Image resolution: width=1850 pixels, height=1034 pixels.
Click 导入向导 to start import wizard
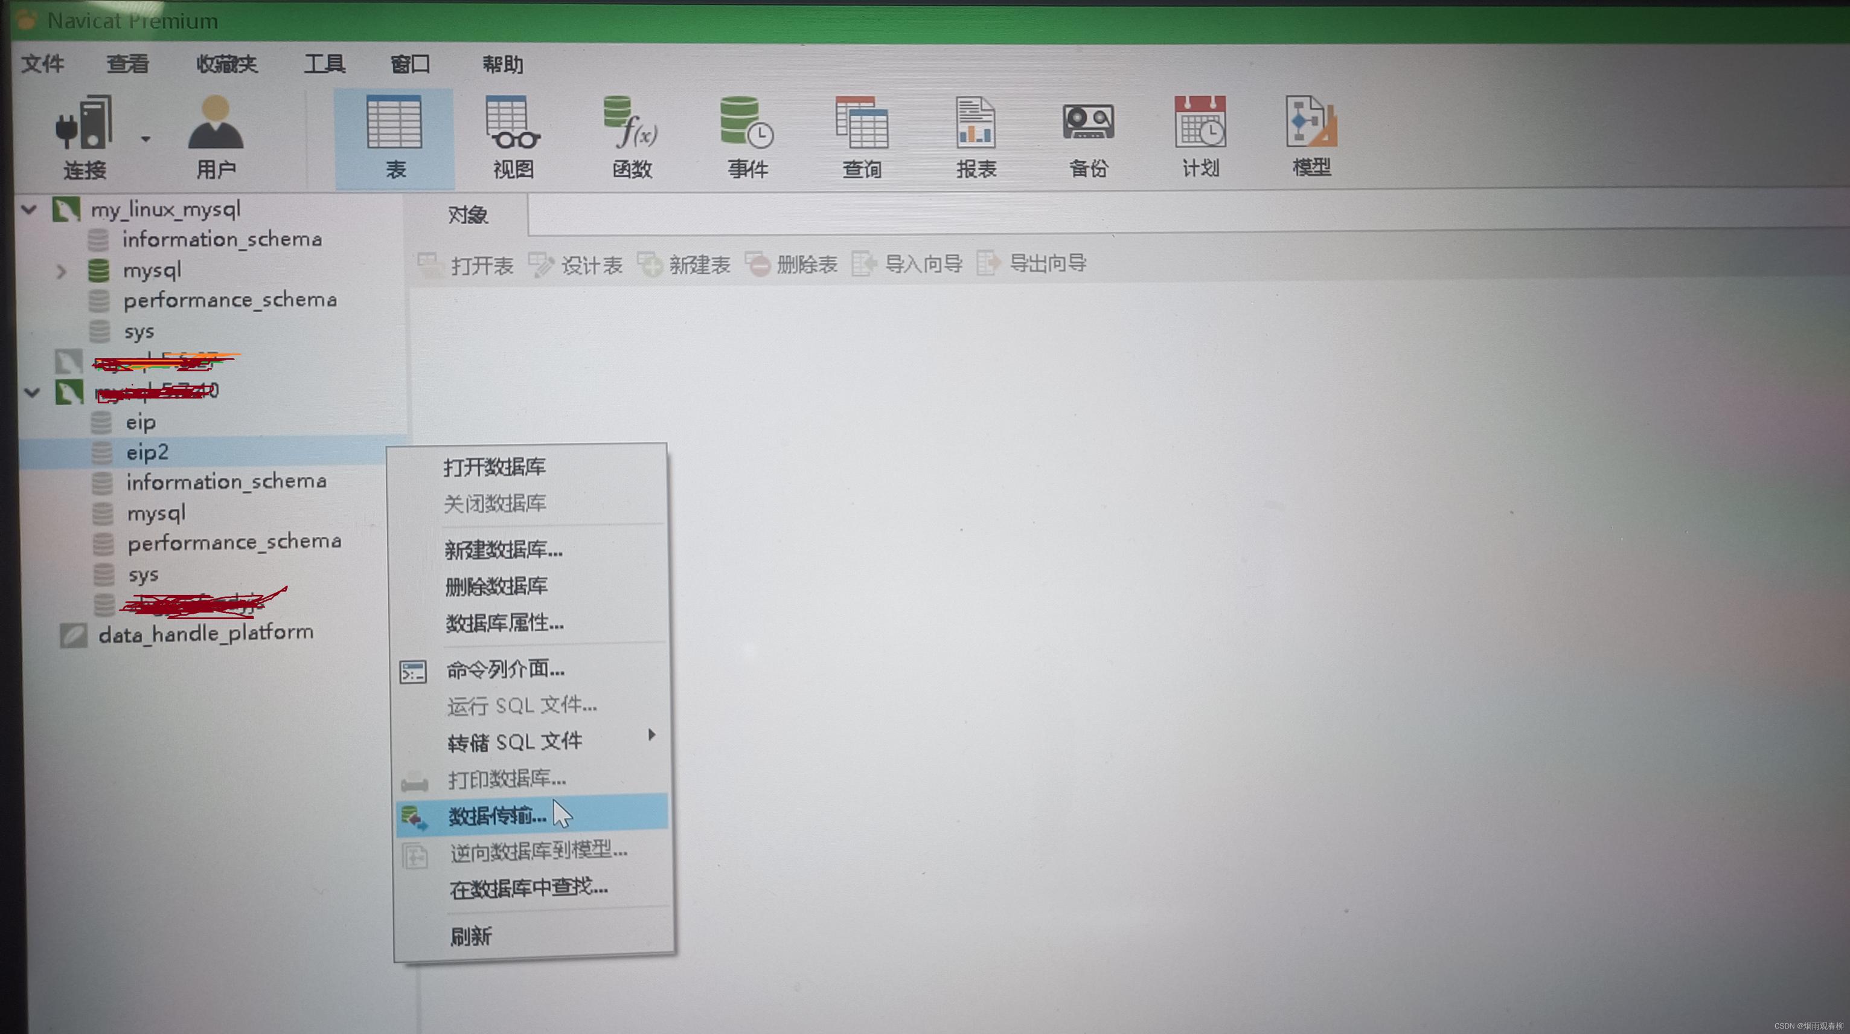click(x=925, y=264)
